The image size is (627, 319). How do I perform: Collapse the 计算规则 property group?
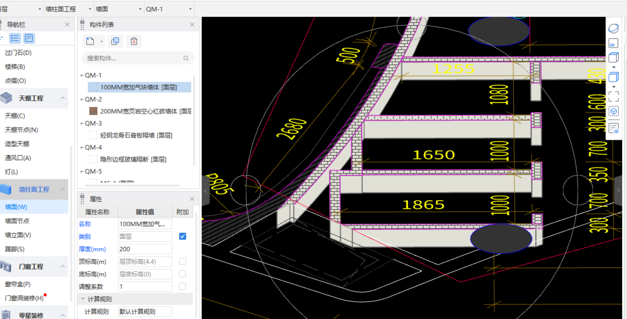(x=83, y=299)
